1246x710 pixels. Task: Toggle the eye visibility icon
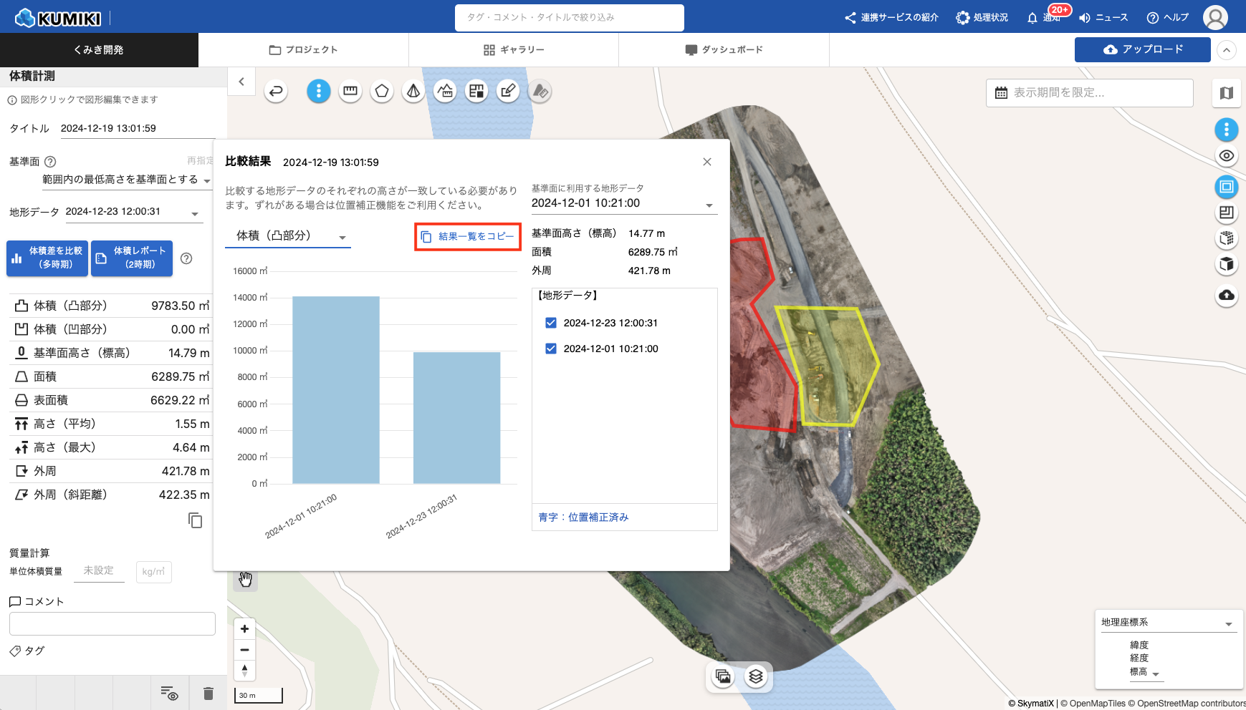coord(1227,156)
